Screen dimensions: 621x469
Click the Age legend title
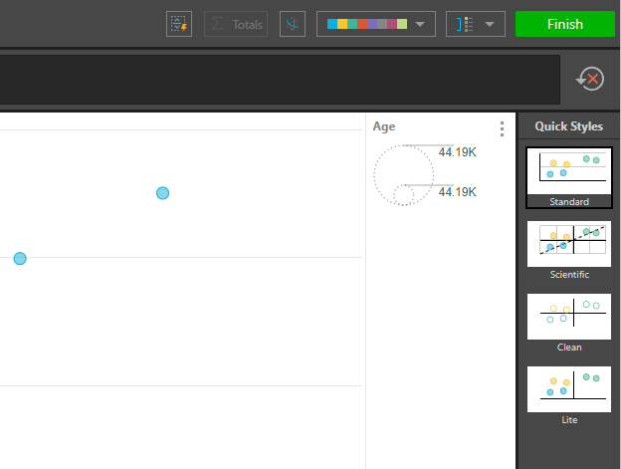pyautogui.click(x=384, y=126)
